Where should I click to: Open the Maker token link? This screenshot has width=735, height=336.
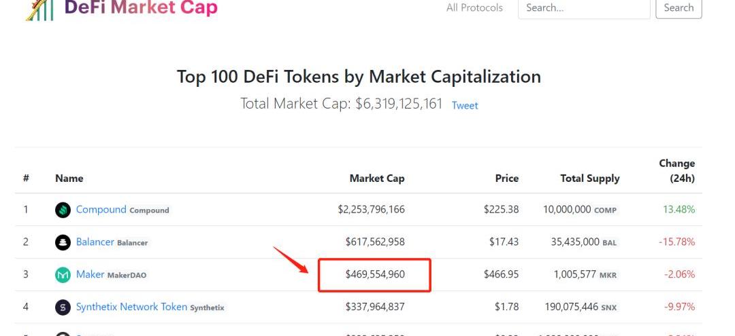pos(90,274)
